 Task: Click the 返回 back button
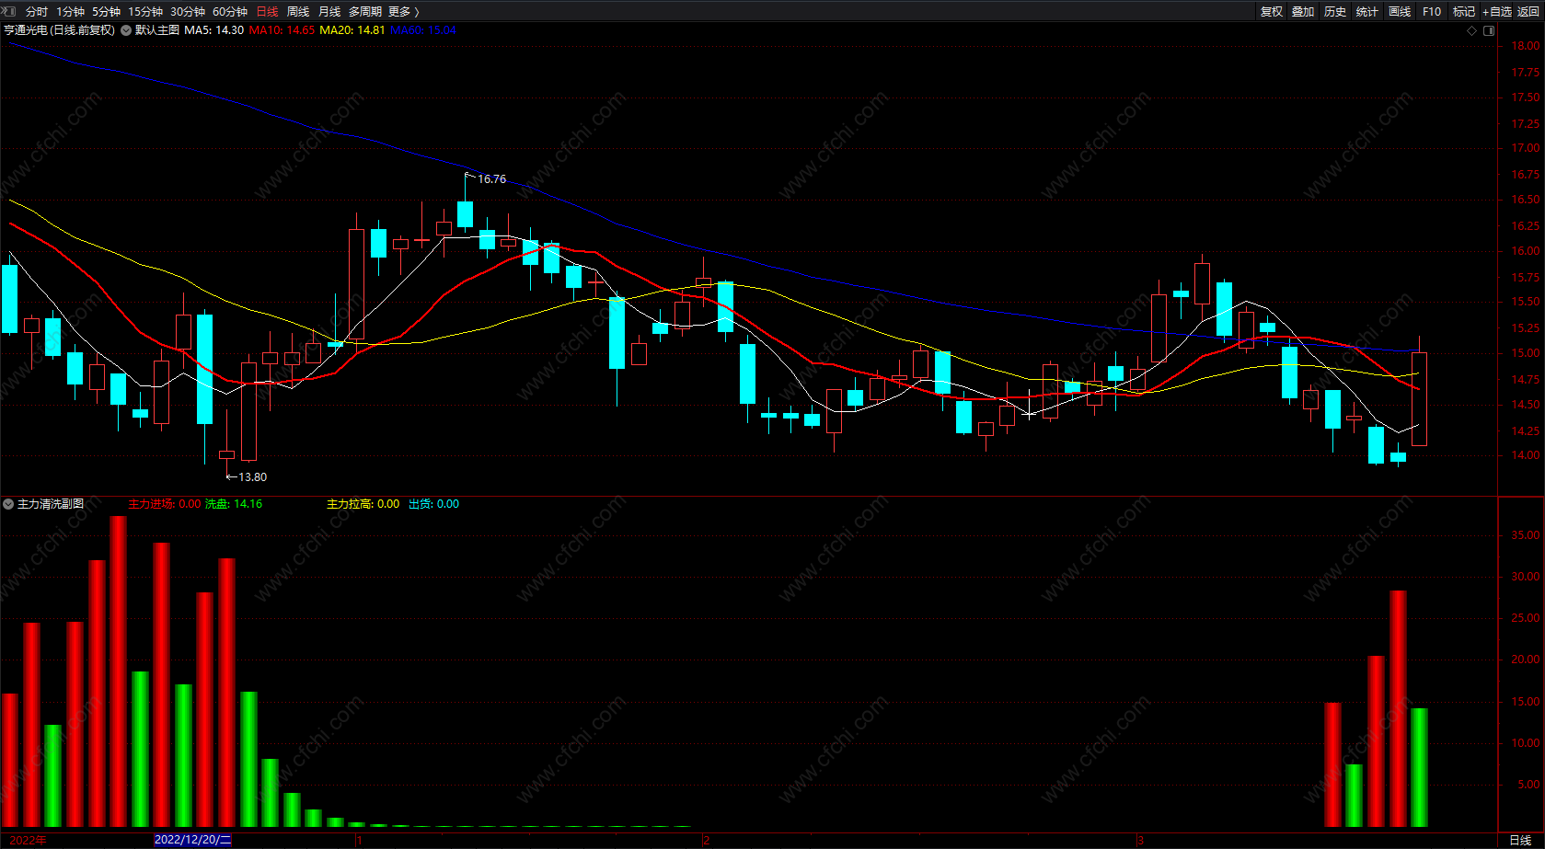tap(1528, 12)
